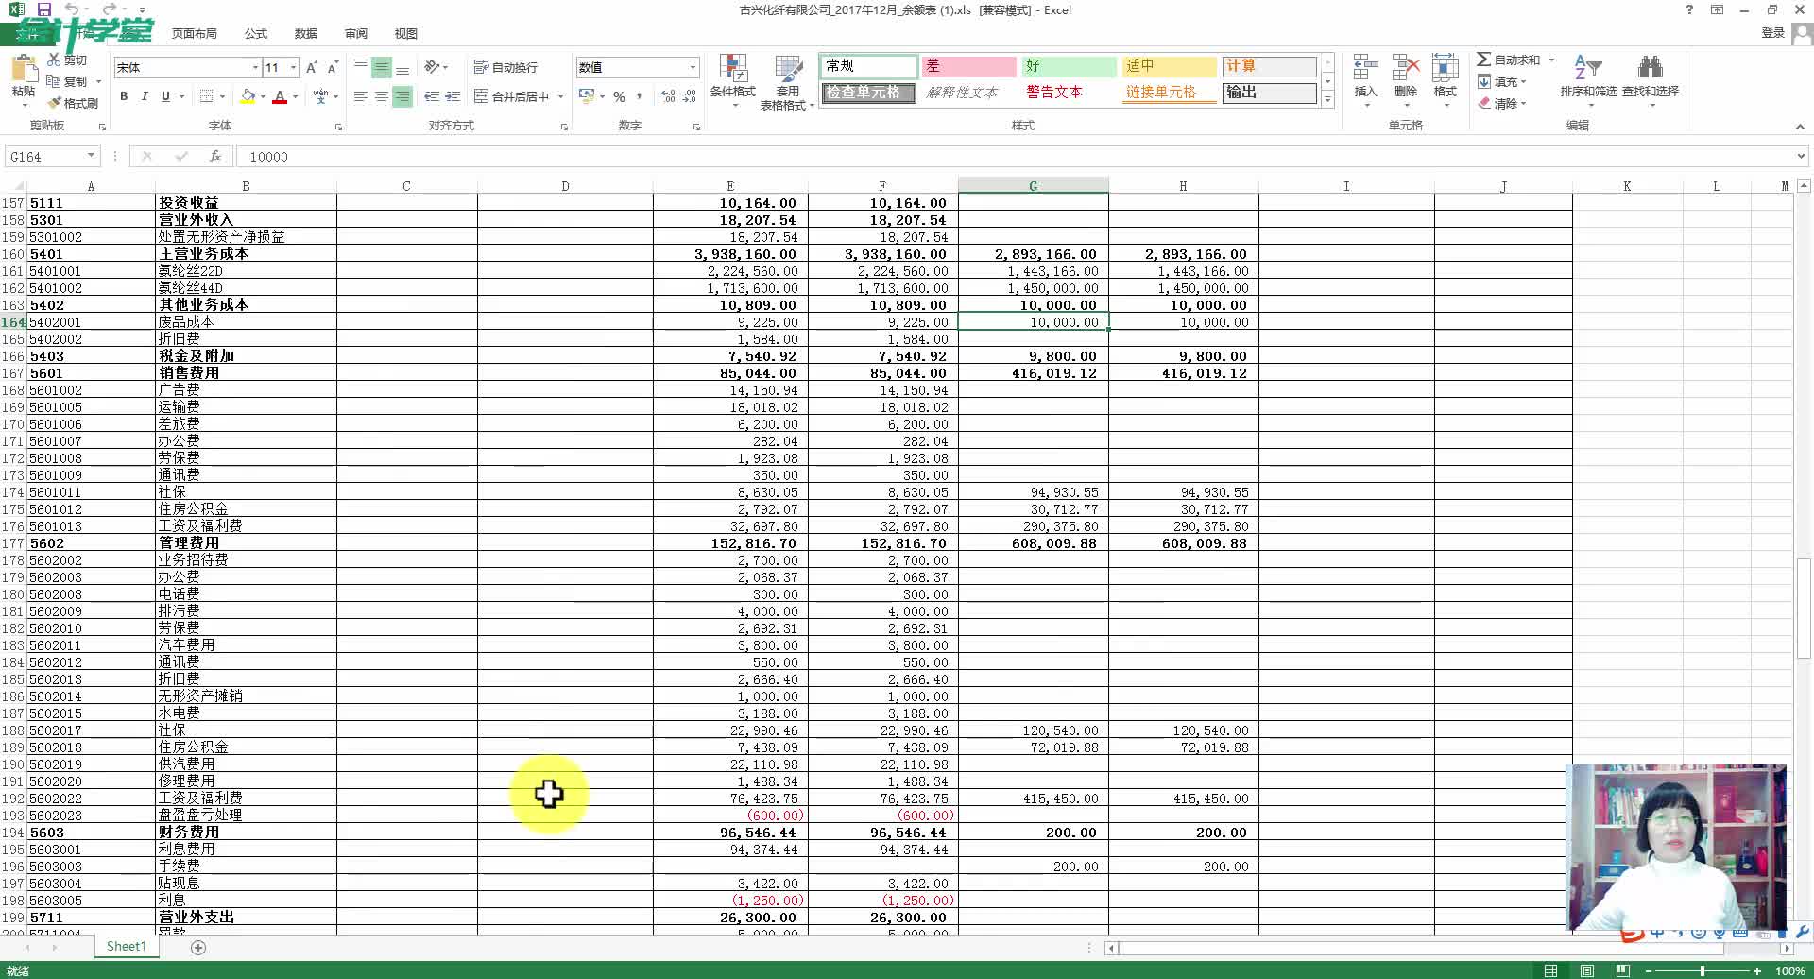The image size is (1814, 979).
Task: Open the font size 11 dropdown
Action: (294, 67)
